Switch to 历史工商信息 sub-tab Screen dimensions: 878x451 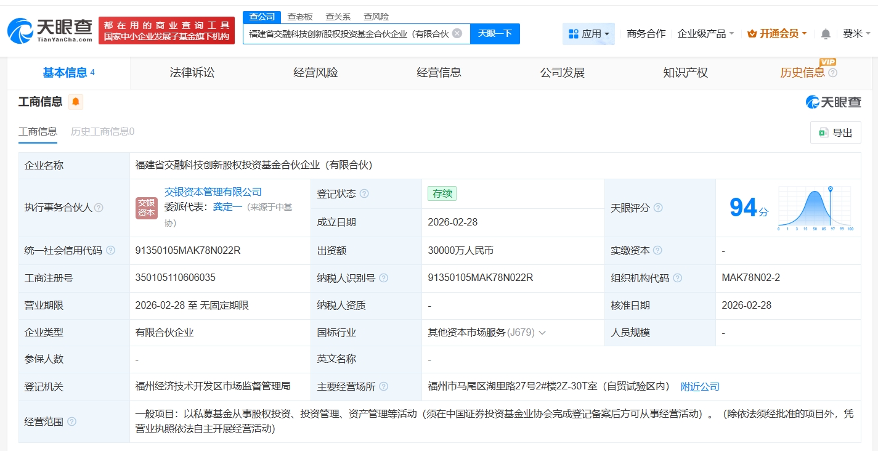102,131
